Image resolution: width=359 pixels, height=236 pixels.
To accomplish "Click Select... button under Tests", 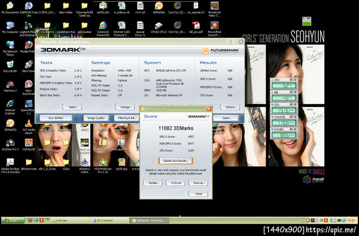I will (x=72, y=107).
